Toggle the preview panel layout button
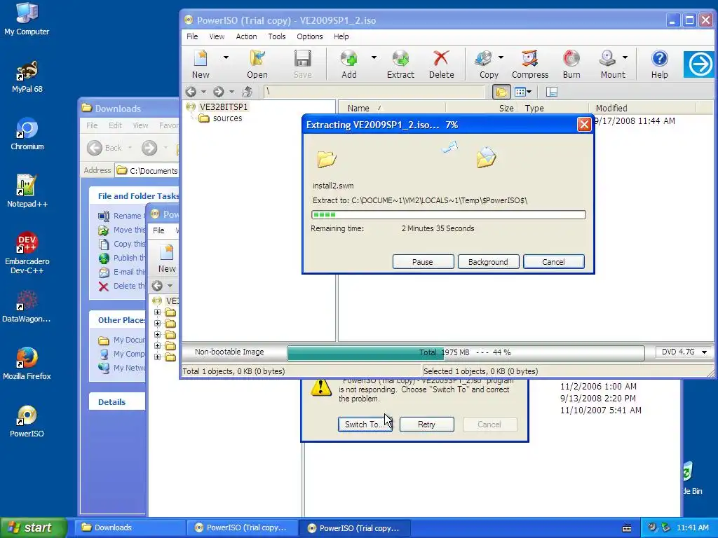Viewport: 718px width, 538px height. click(551, 92)
